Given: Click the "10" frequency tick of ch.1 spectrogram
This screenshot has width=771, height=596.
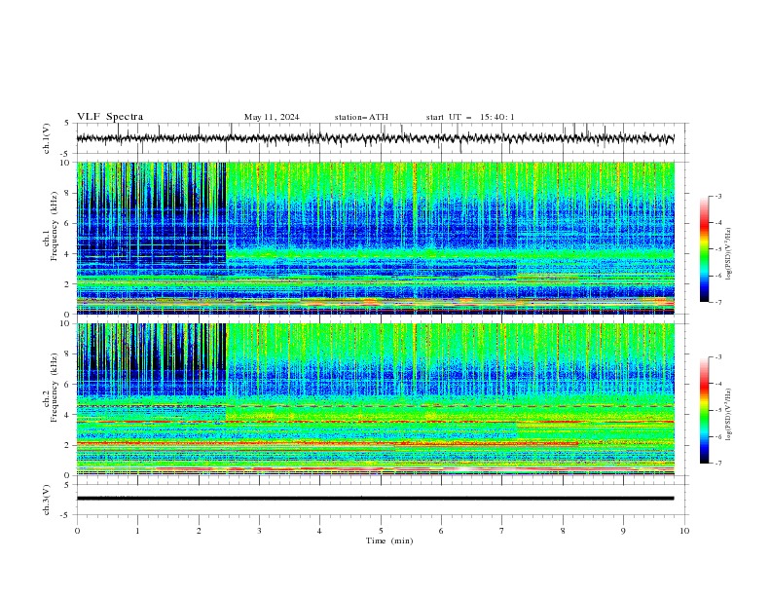Looking at the screenshot, I should pos(67,163).
